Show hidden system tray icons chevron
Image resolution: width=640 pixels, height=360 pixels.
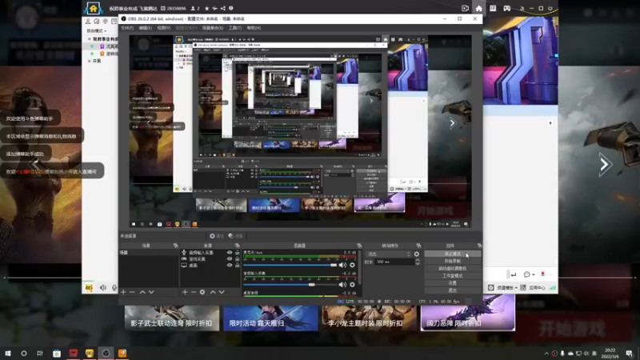tap(546, 354)
